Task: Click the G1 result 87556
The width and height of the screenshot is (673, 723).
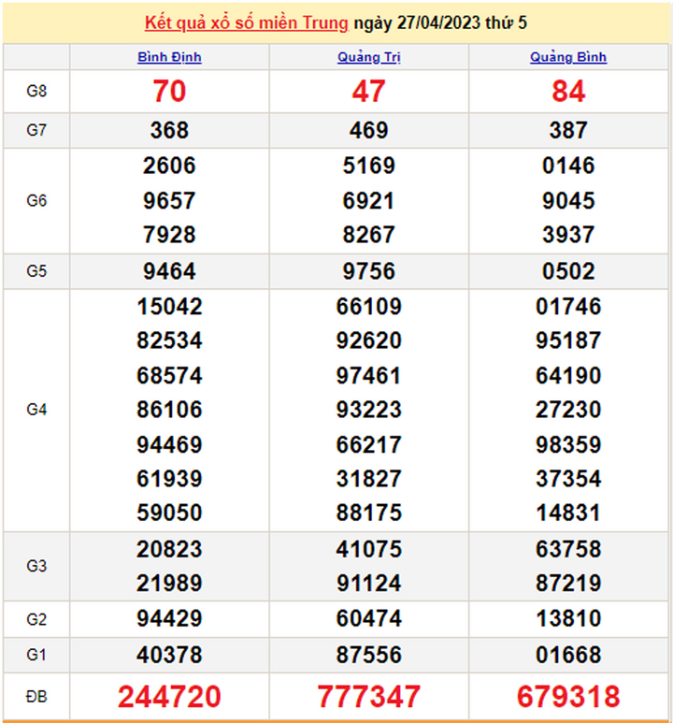Action: 369,655
